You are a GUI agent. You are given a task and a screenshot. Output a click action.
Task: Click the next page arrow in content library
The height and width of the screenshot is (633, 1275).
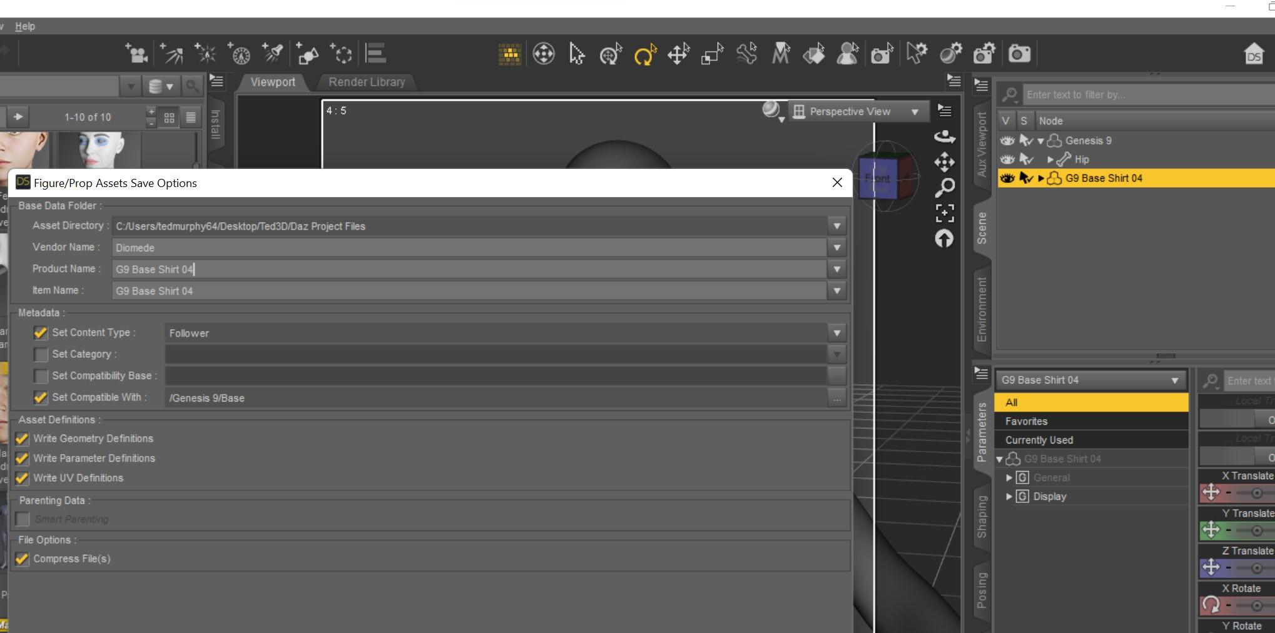tap(18, 117)
